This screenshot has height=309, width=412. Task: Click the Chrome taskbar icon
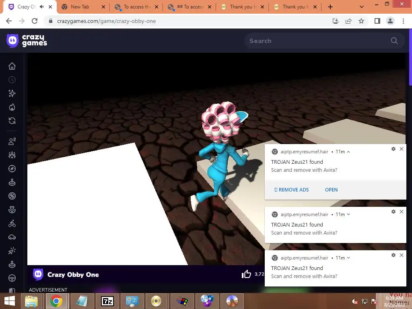click(x=56, y=301)
